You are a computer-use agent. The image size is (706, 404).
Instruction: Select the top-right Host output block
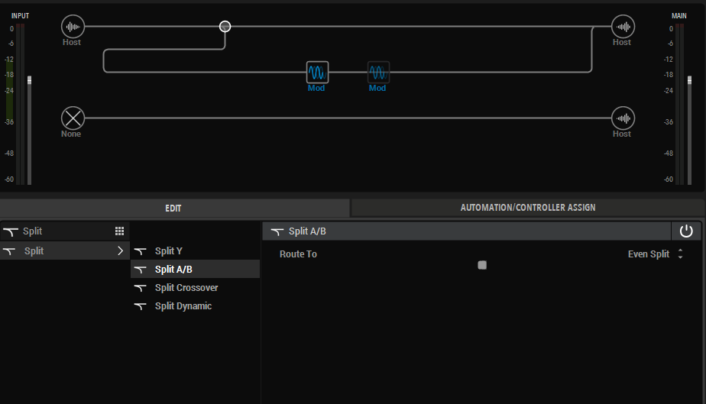point(623,27)
